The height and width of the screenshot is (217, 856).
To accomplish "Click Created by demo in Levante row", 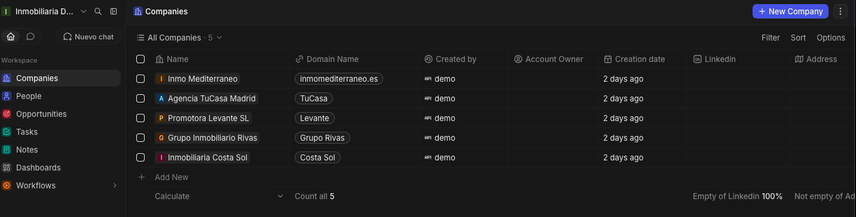I will pos(440,118).
